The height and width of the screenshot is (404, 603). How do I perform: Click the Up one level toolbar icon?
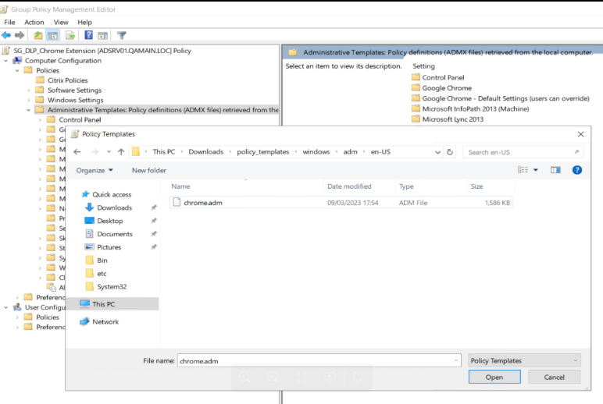coord(37,35)
